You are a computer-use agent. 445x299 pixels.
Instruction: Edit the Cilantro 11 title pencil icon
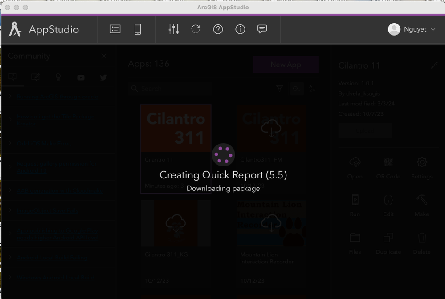pos(434,65)
